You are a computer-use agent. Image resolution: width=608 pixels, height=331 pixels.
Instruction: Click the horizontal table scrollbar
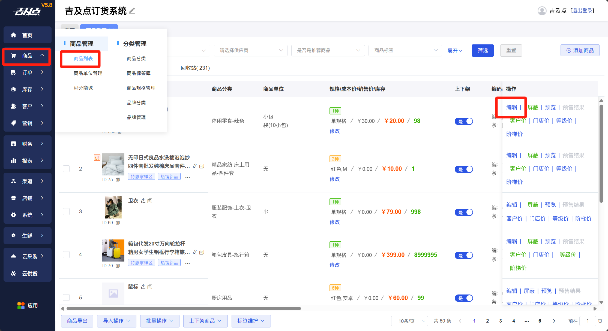pos(183,308)
